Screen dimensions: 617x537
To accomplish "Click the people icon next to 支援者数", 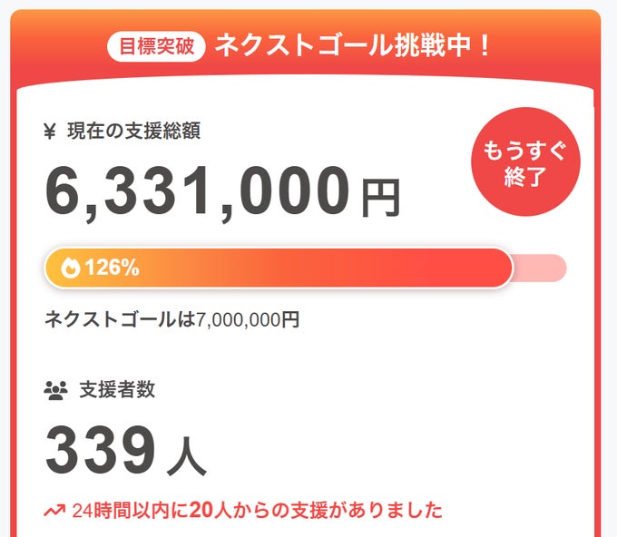I will coord(56,390).
